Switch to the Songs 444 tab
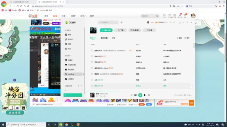227x127 pixels. [x=93, y=38]
